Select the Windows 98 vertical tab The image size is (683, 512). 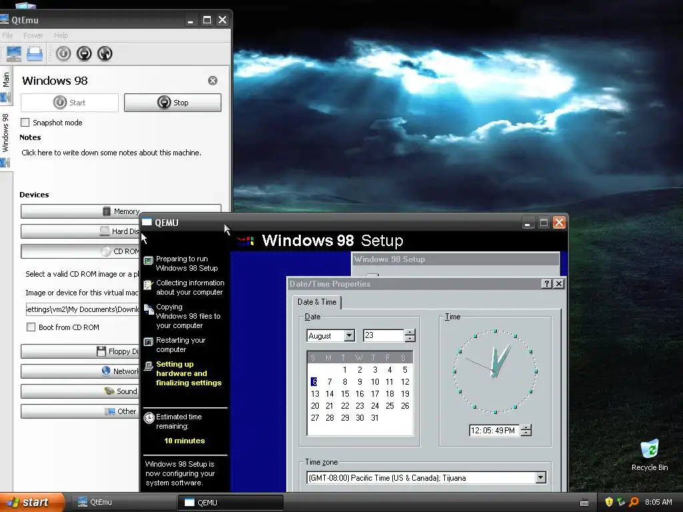(5, 140)
